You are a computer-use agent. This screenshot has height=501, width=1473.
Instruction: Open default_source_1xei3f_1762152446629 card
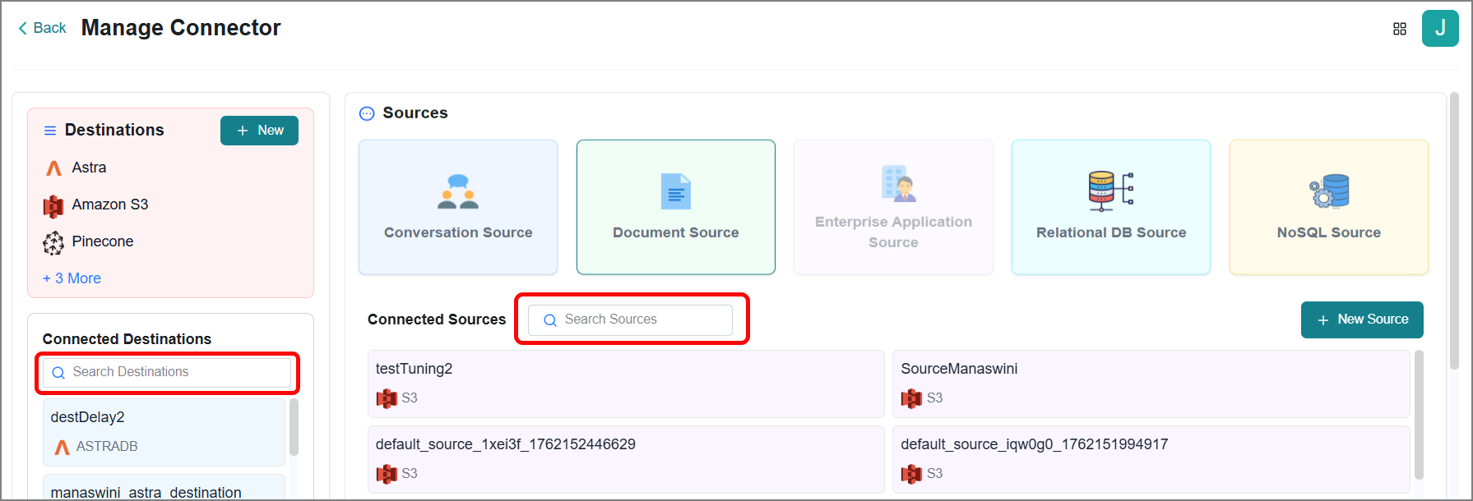[x=626, y=460]
